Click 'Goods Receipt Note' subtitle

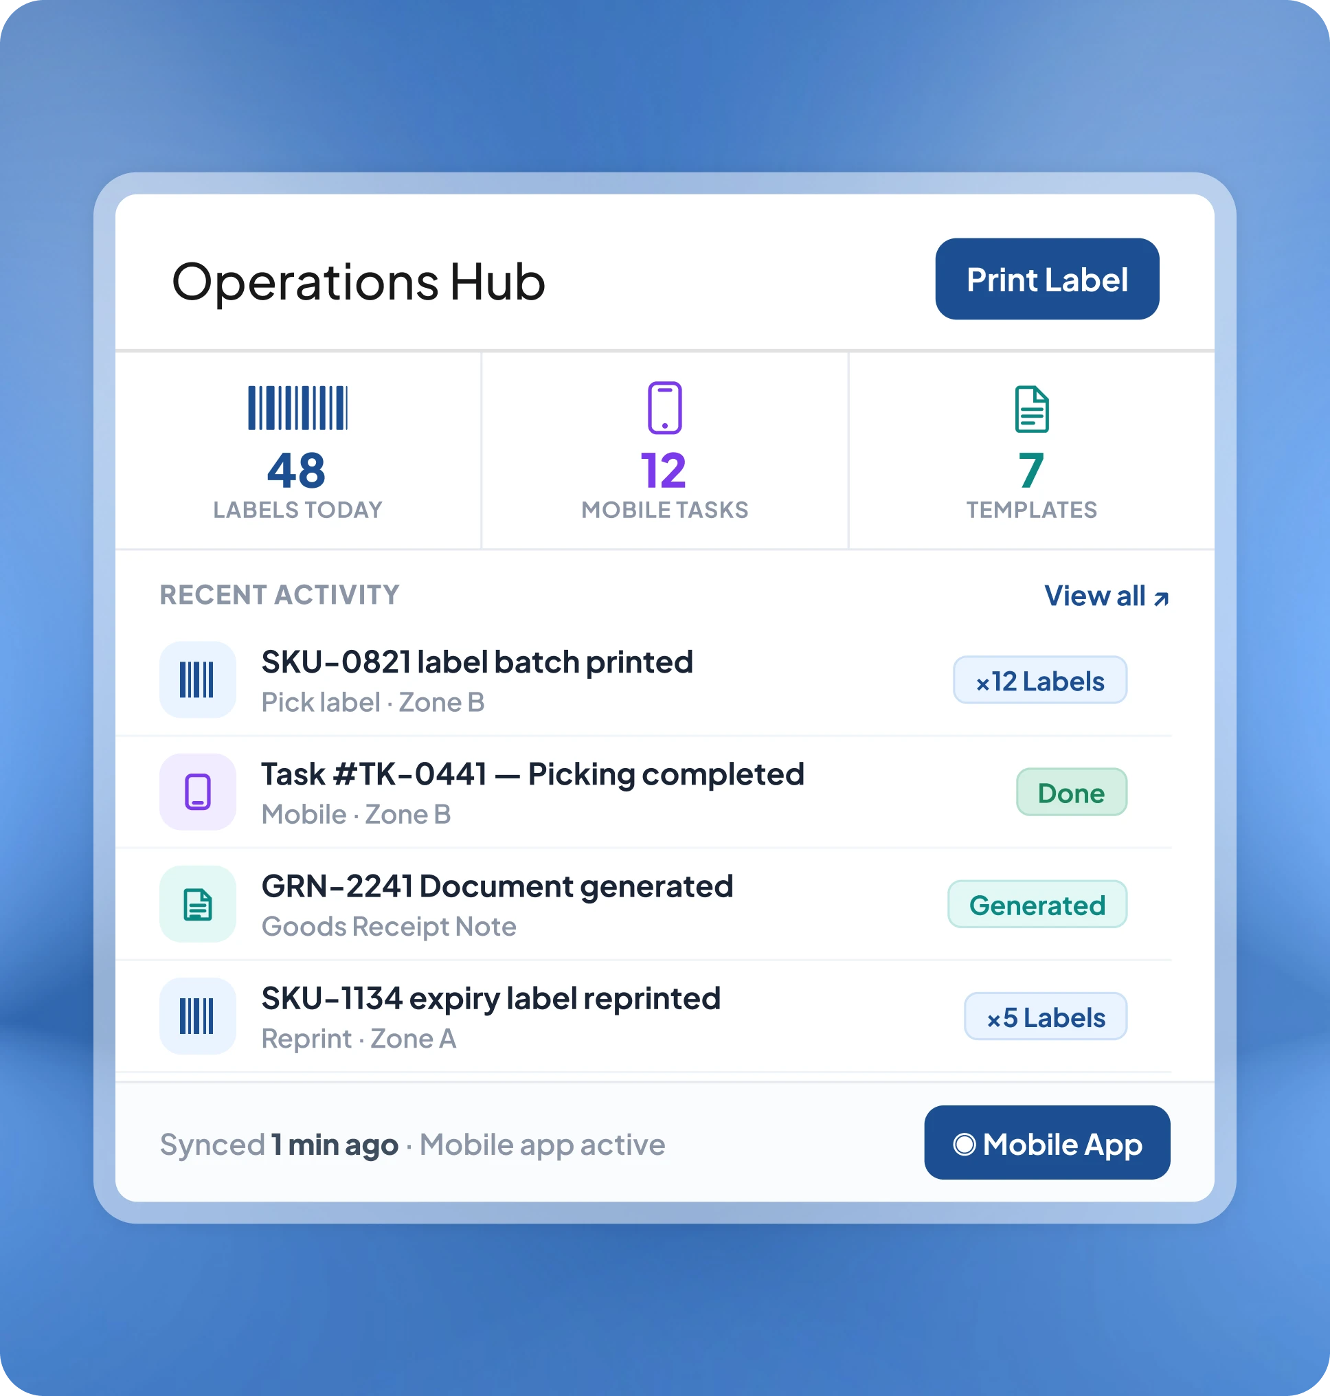(389, 927)
